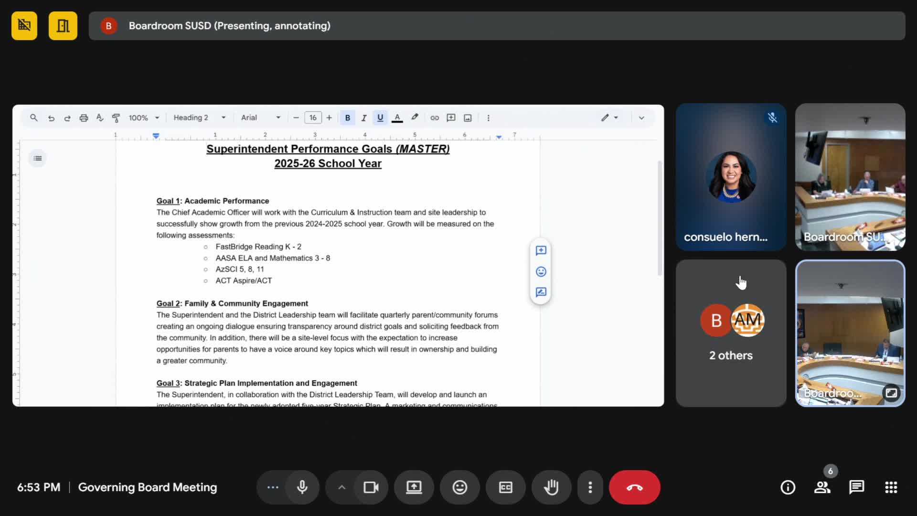
Task: Click the meeting details info icon
Action: (x=788, y=487)
